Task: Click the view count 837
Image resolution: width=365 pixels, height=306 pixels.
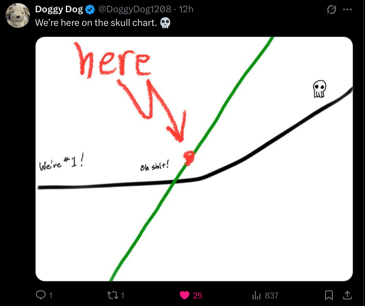Action: [272, 296]
